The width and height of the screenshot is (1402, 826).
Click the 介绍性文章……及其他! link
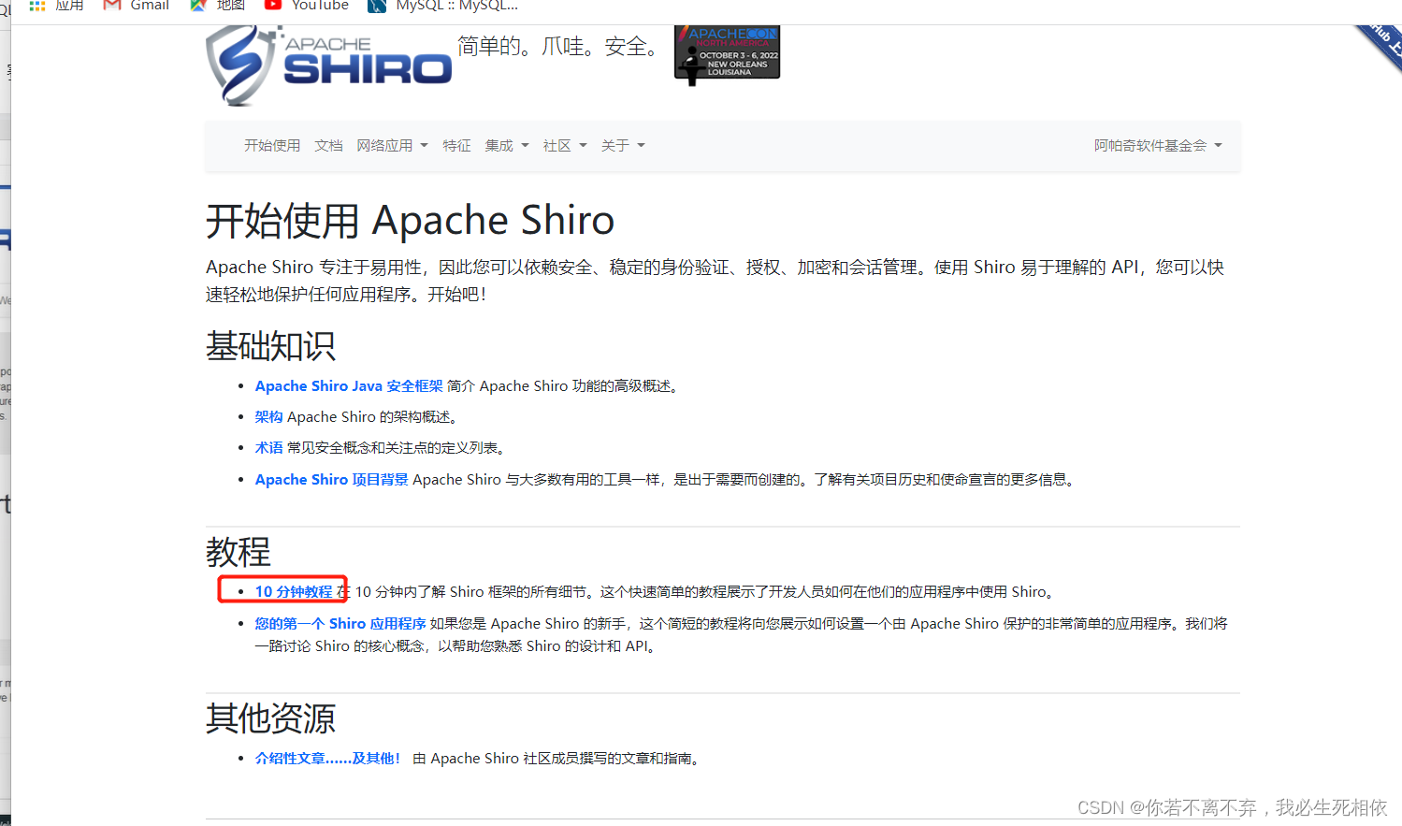[327, 758]
